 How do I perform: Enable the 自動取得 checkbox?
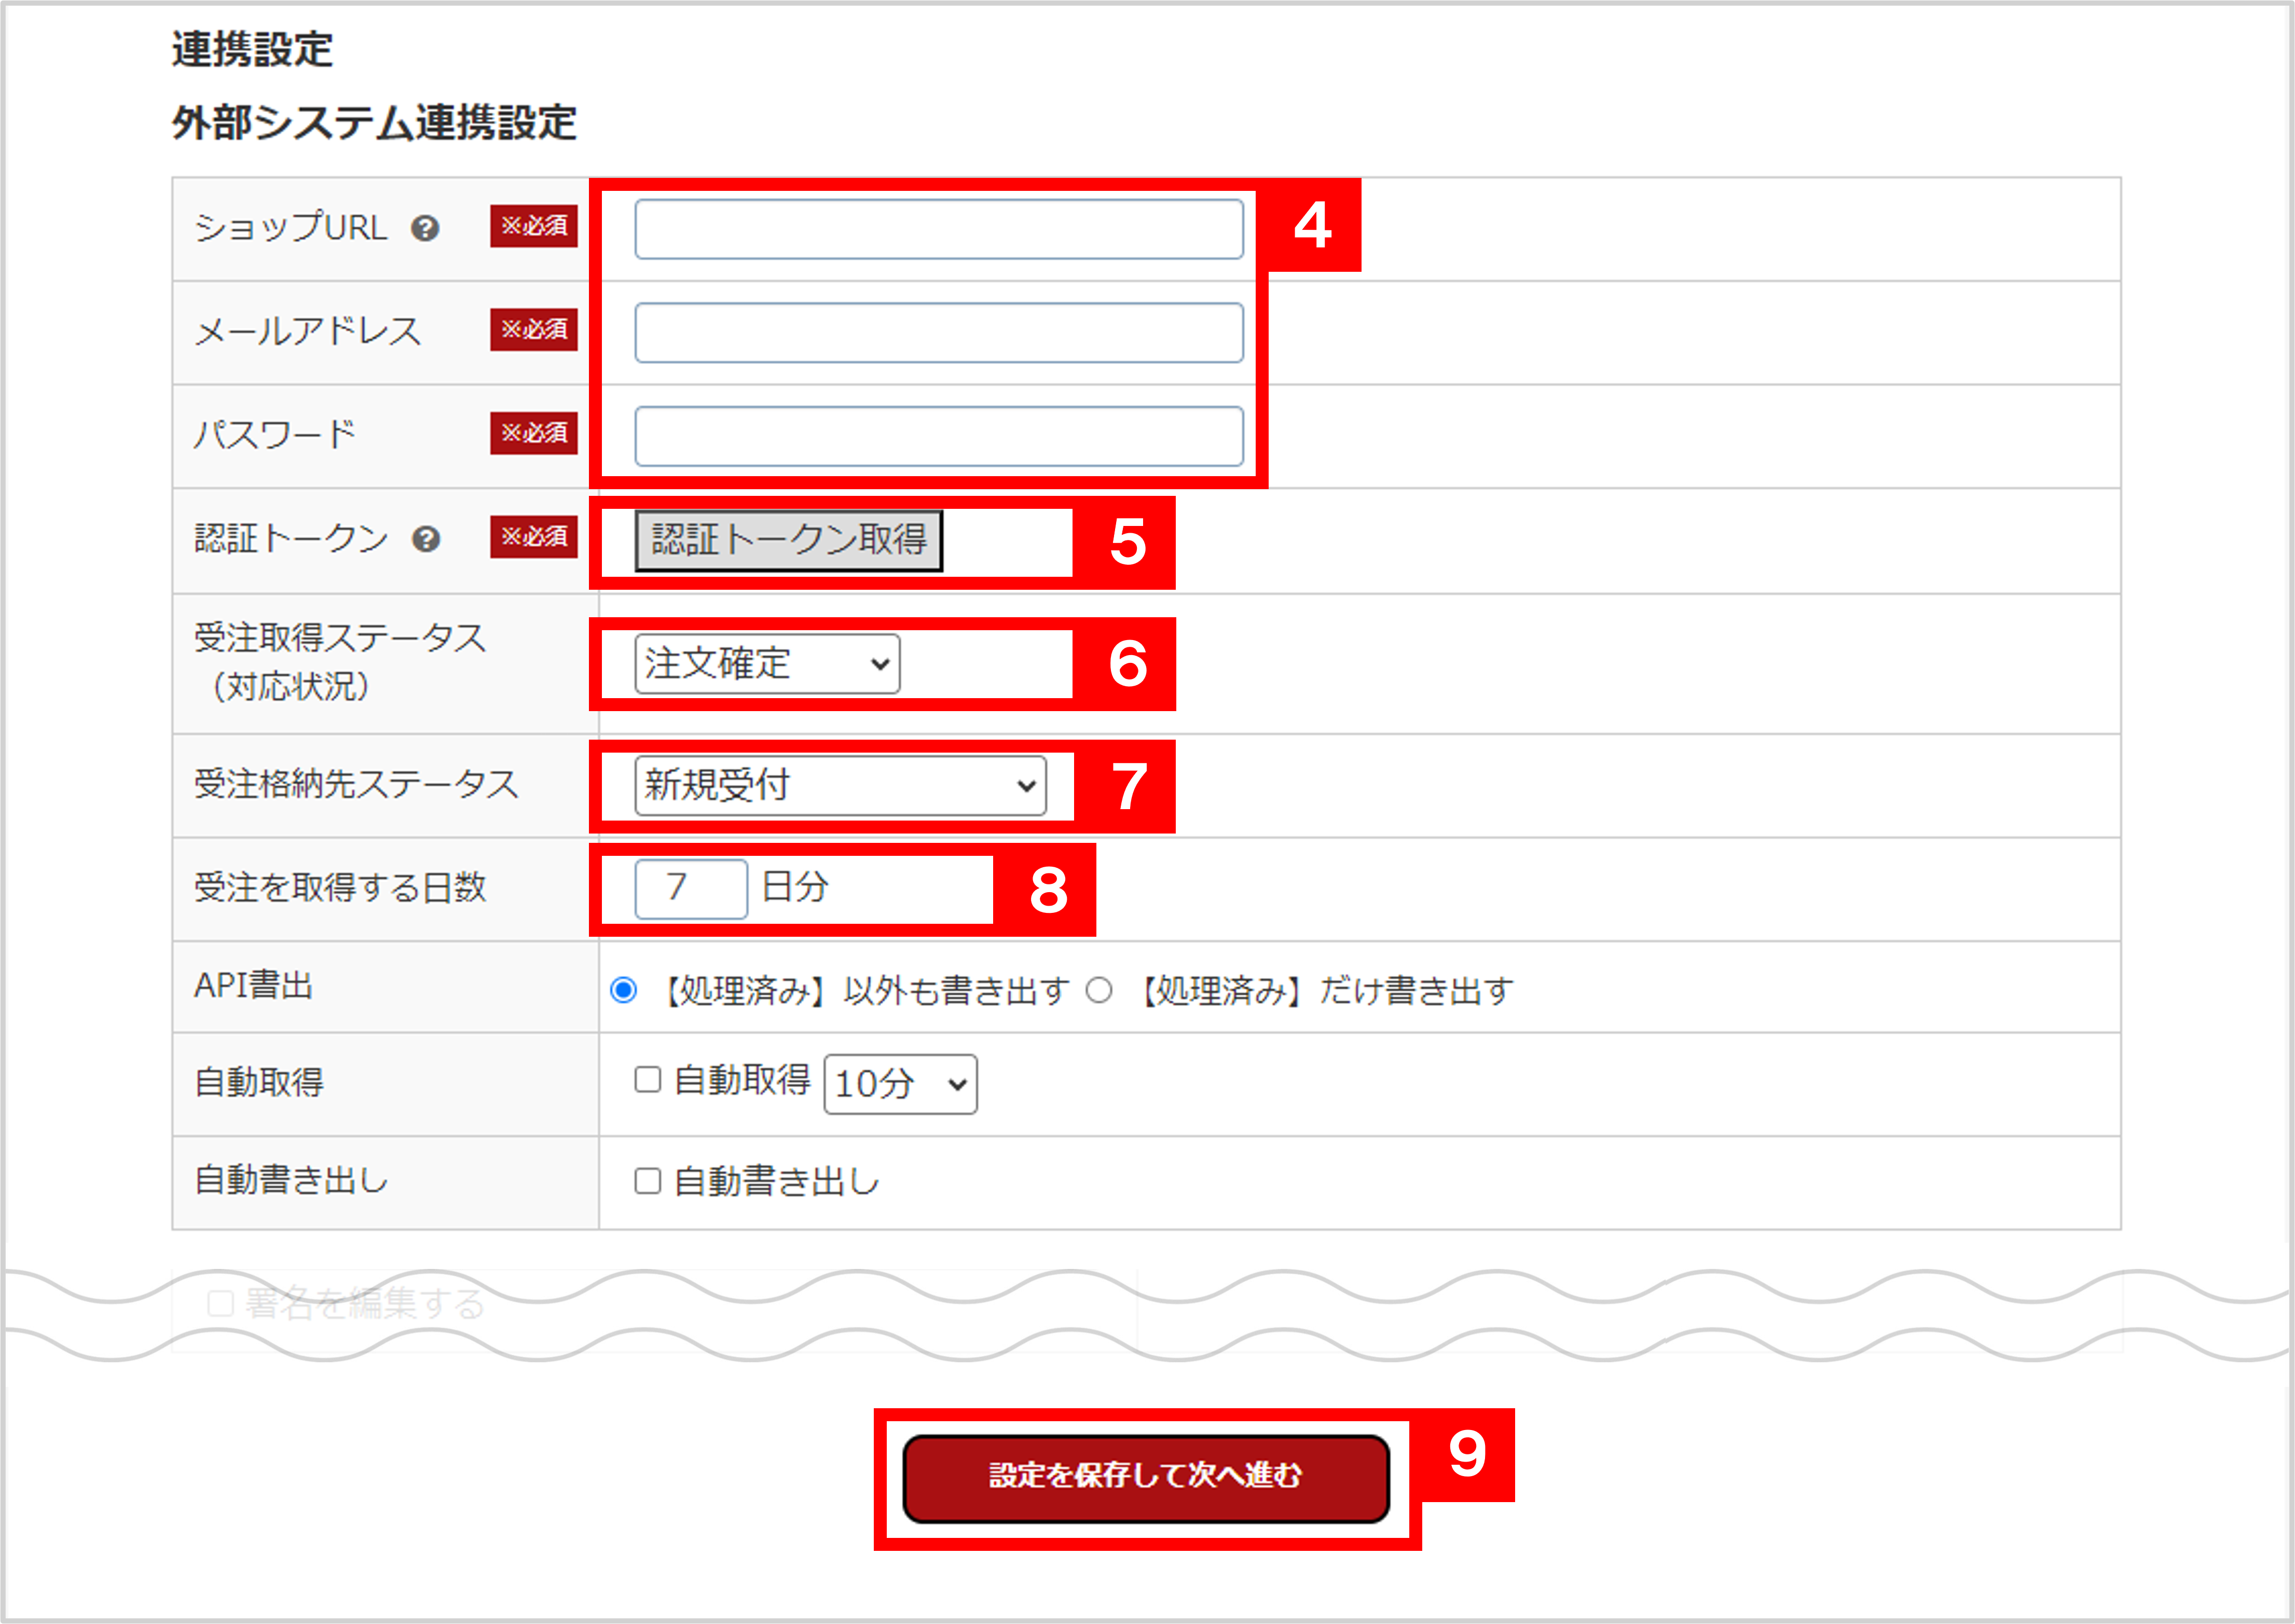click(x=648, y=1080)
